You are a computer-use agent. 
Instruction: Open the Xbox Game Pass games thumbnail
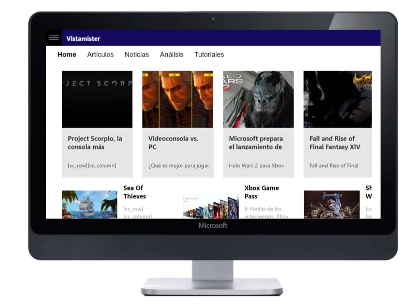pyautogui.click(x=211, y=207)
